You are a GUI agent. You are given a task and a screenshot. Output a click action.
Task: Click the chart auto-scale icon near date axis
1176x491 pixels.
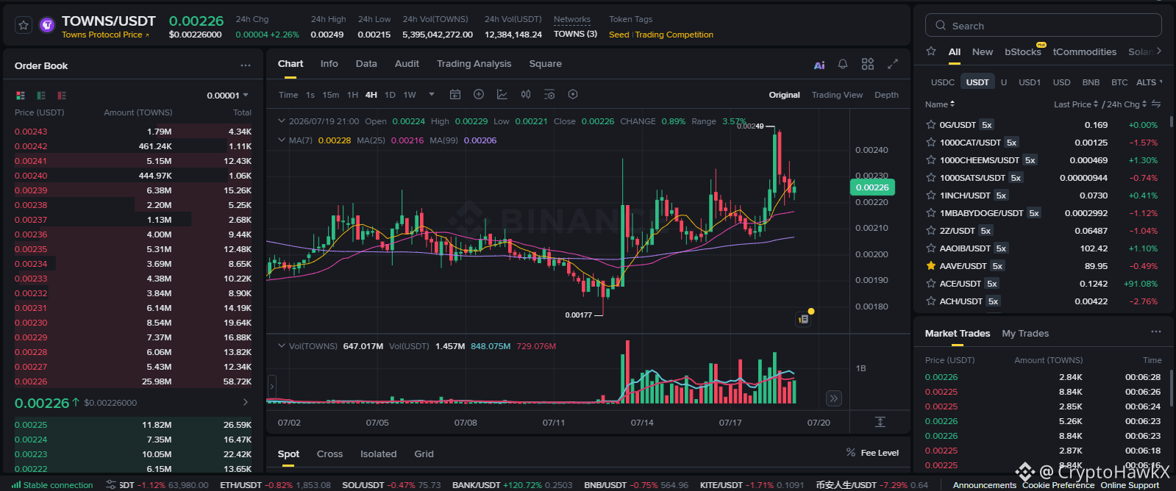[880, 422]
